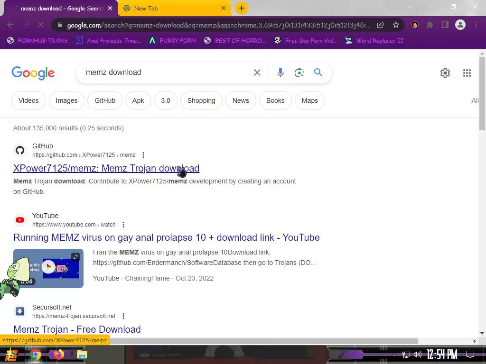Apply the 3.0 filter chip
The height and width of the screenshot is (364, 486).
[166, 100]
